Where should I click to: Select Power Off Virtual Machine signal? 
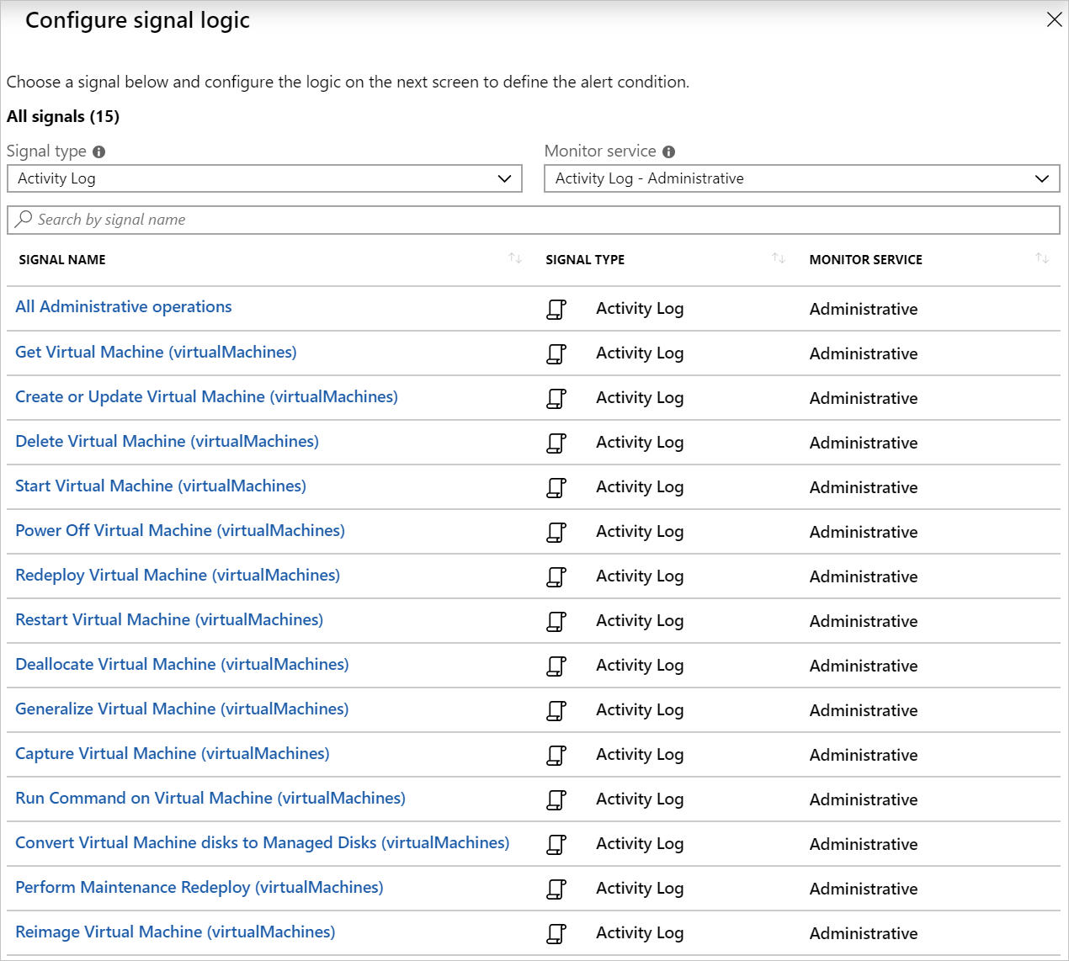tap(180, 531)
